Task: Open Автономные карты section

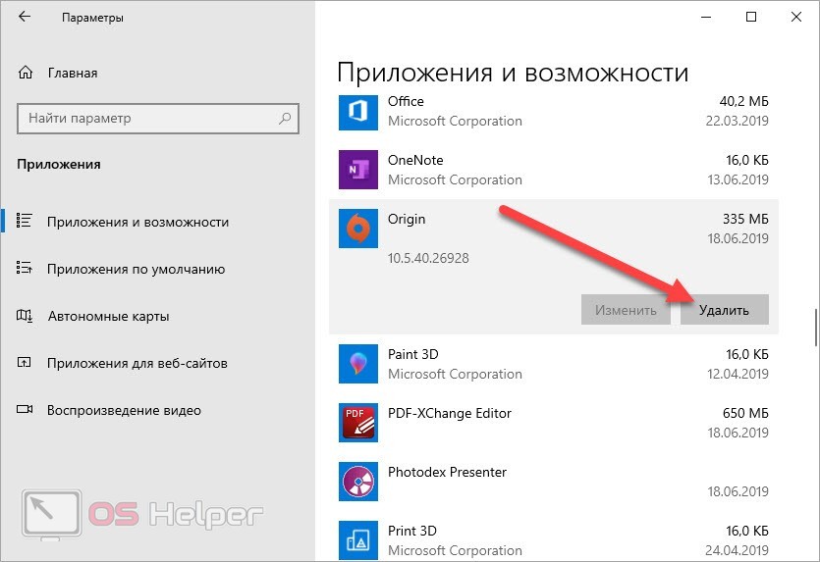Action: (x=108, y=317)
